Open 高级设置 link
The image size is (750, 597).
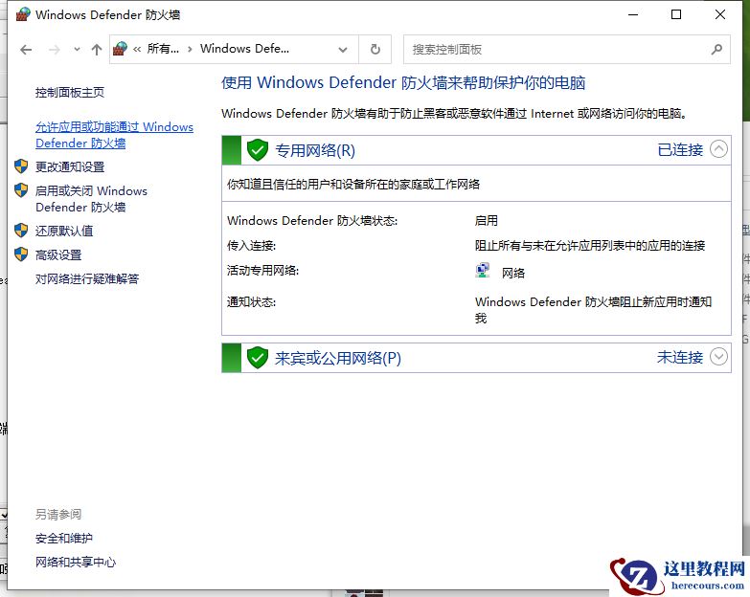point(58,254)
